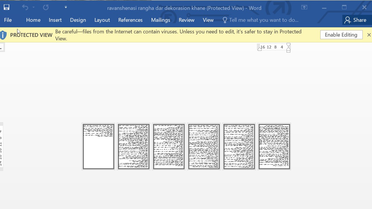Click the first-line indent marker on ruler
Image resolution: width=372 pixels, height=209 pixels.
(x=288, y=45)
